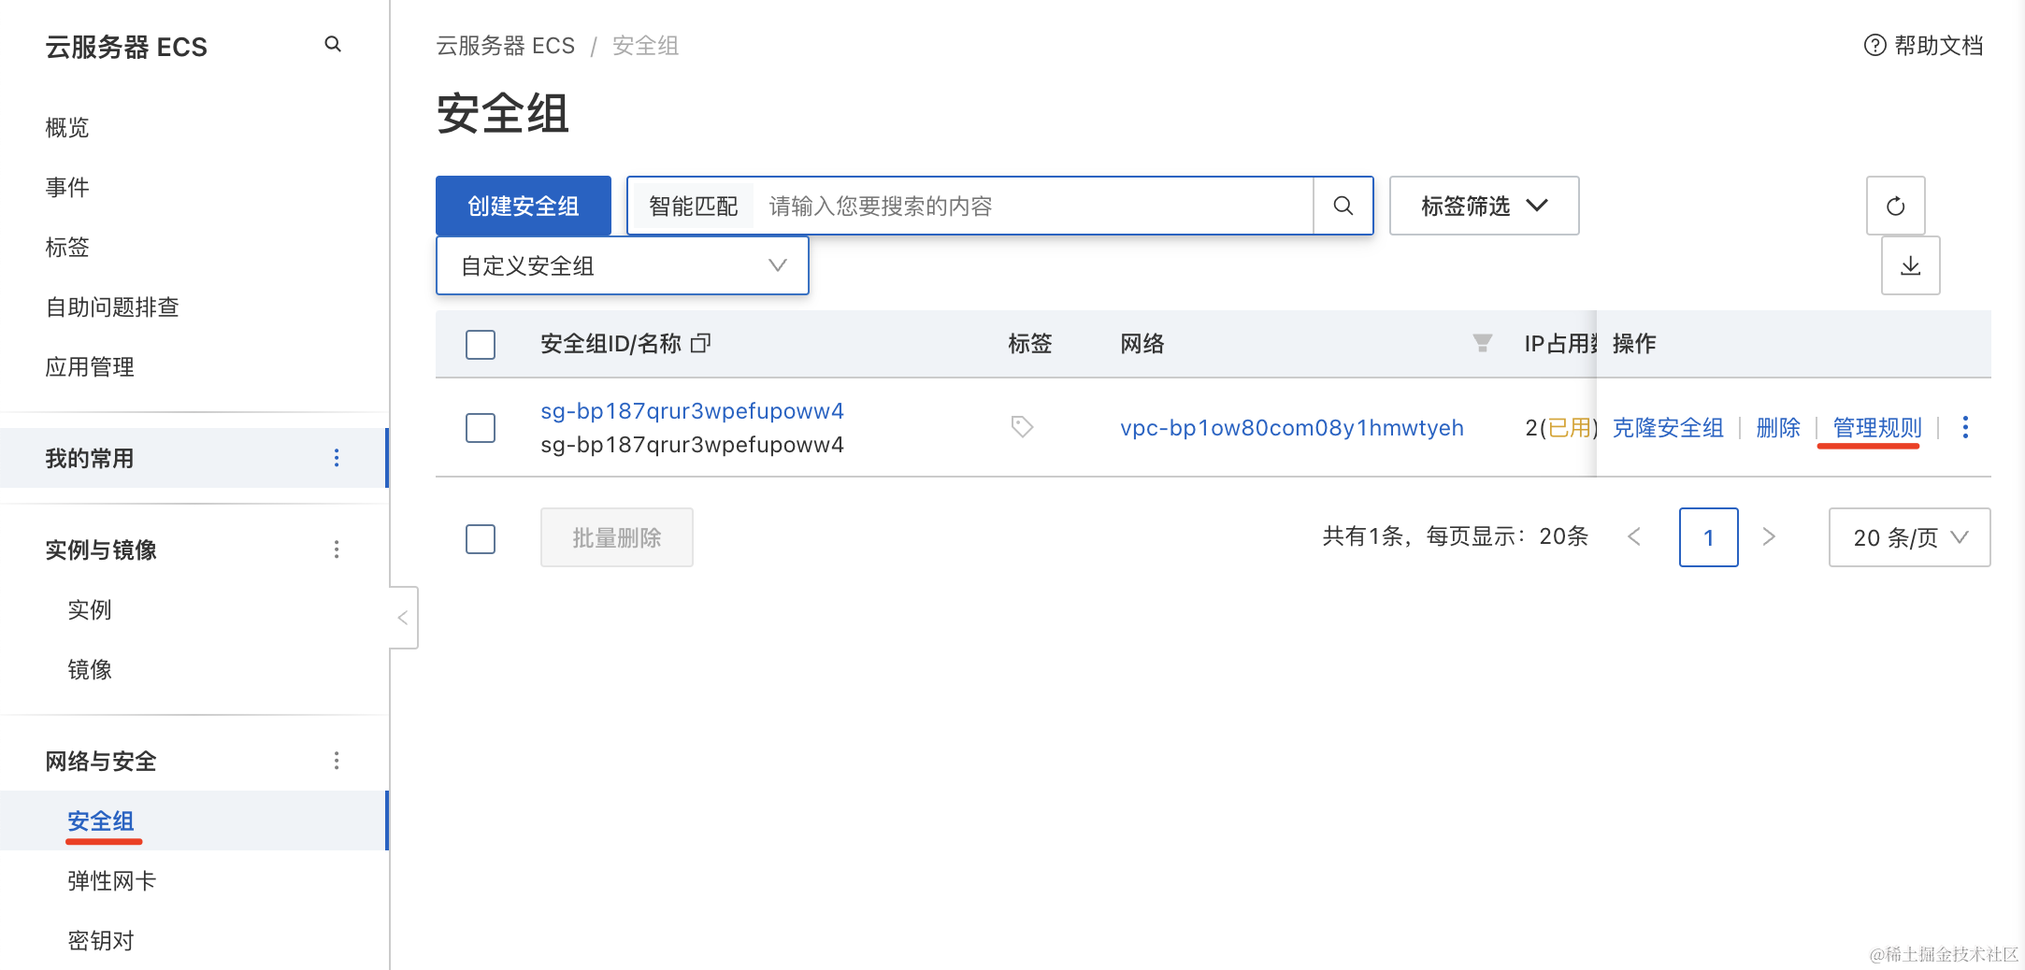Open more actions menu in security group row
Viewport: 2025px width, 970px height.
click(x=1965, y=427)
